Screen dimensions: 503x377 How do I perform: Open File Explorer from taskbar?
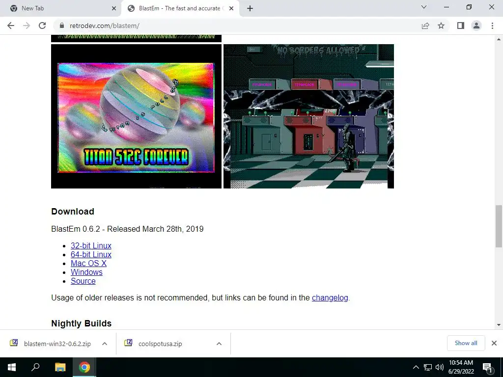60,367
